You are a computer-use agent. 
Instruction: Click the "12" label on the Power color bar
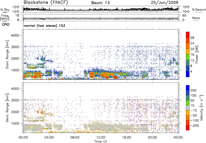coord(192,60)
